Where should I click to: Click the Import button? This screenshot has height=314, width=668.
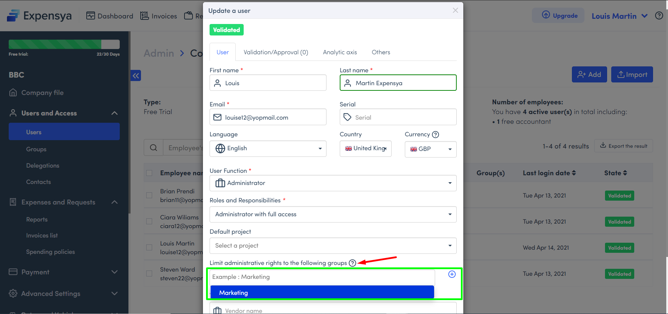click(x=632, y=74)
